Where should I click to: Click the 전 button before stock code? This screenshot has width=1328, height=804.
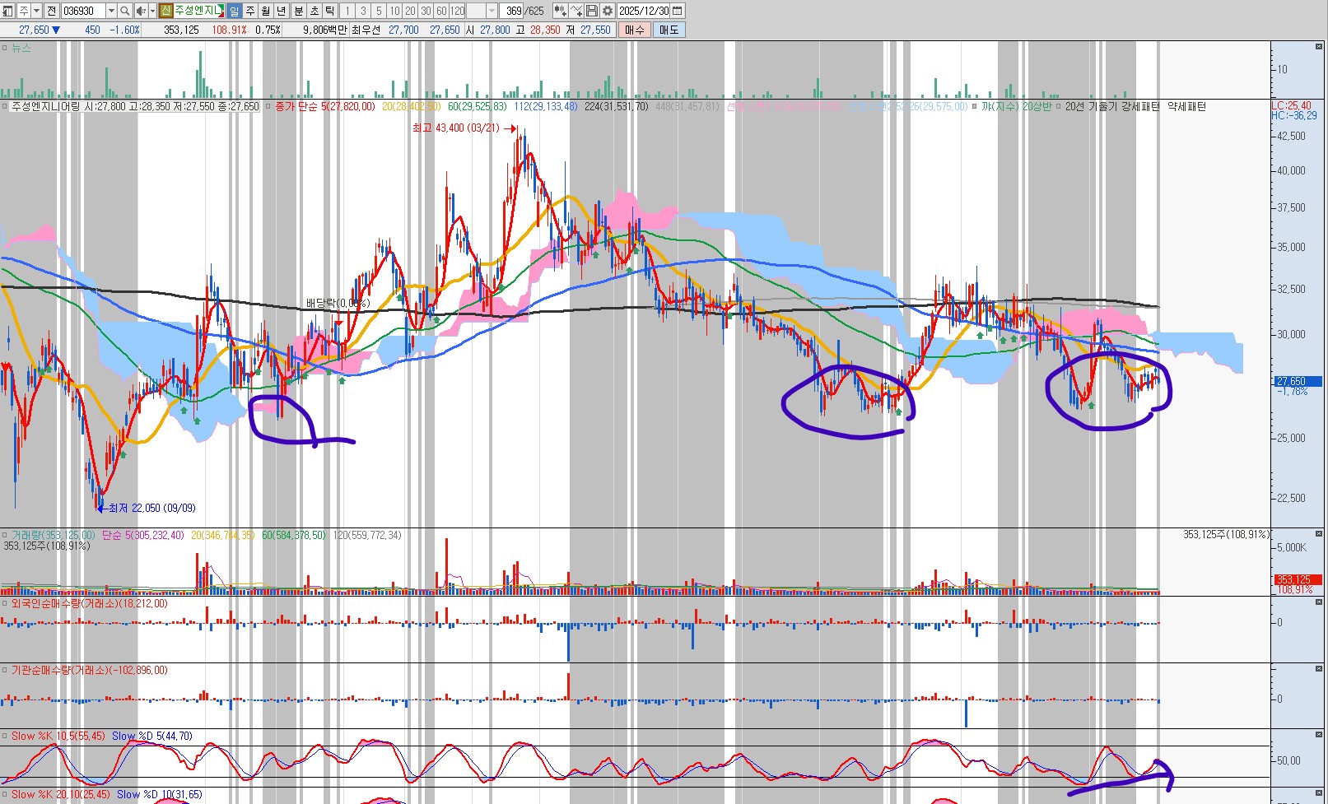click(x=52, y=11)
